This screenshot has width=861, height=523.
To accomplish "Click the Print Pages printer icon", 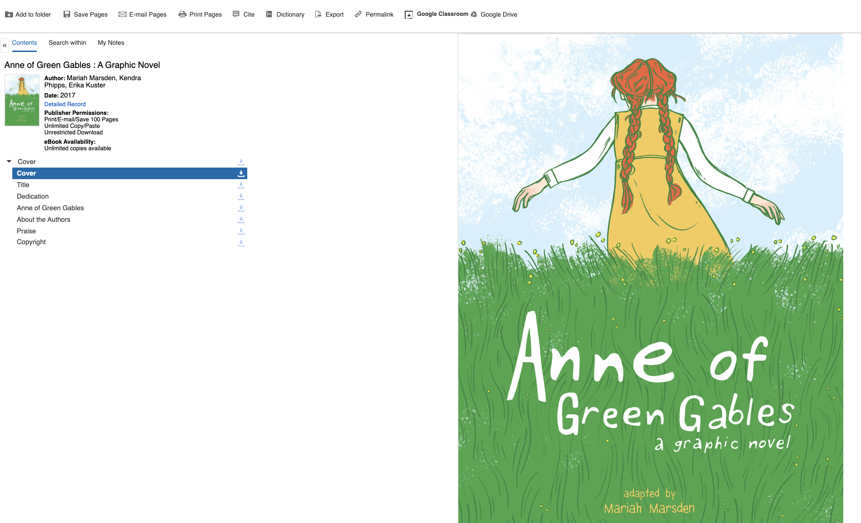I will (183, 14).
